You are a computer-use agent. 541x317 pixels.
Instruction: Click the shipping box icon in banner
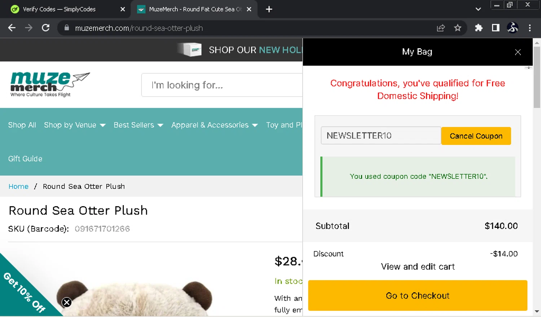pos(190,49)
